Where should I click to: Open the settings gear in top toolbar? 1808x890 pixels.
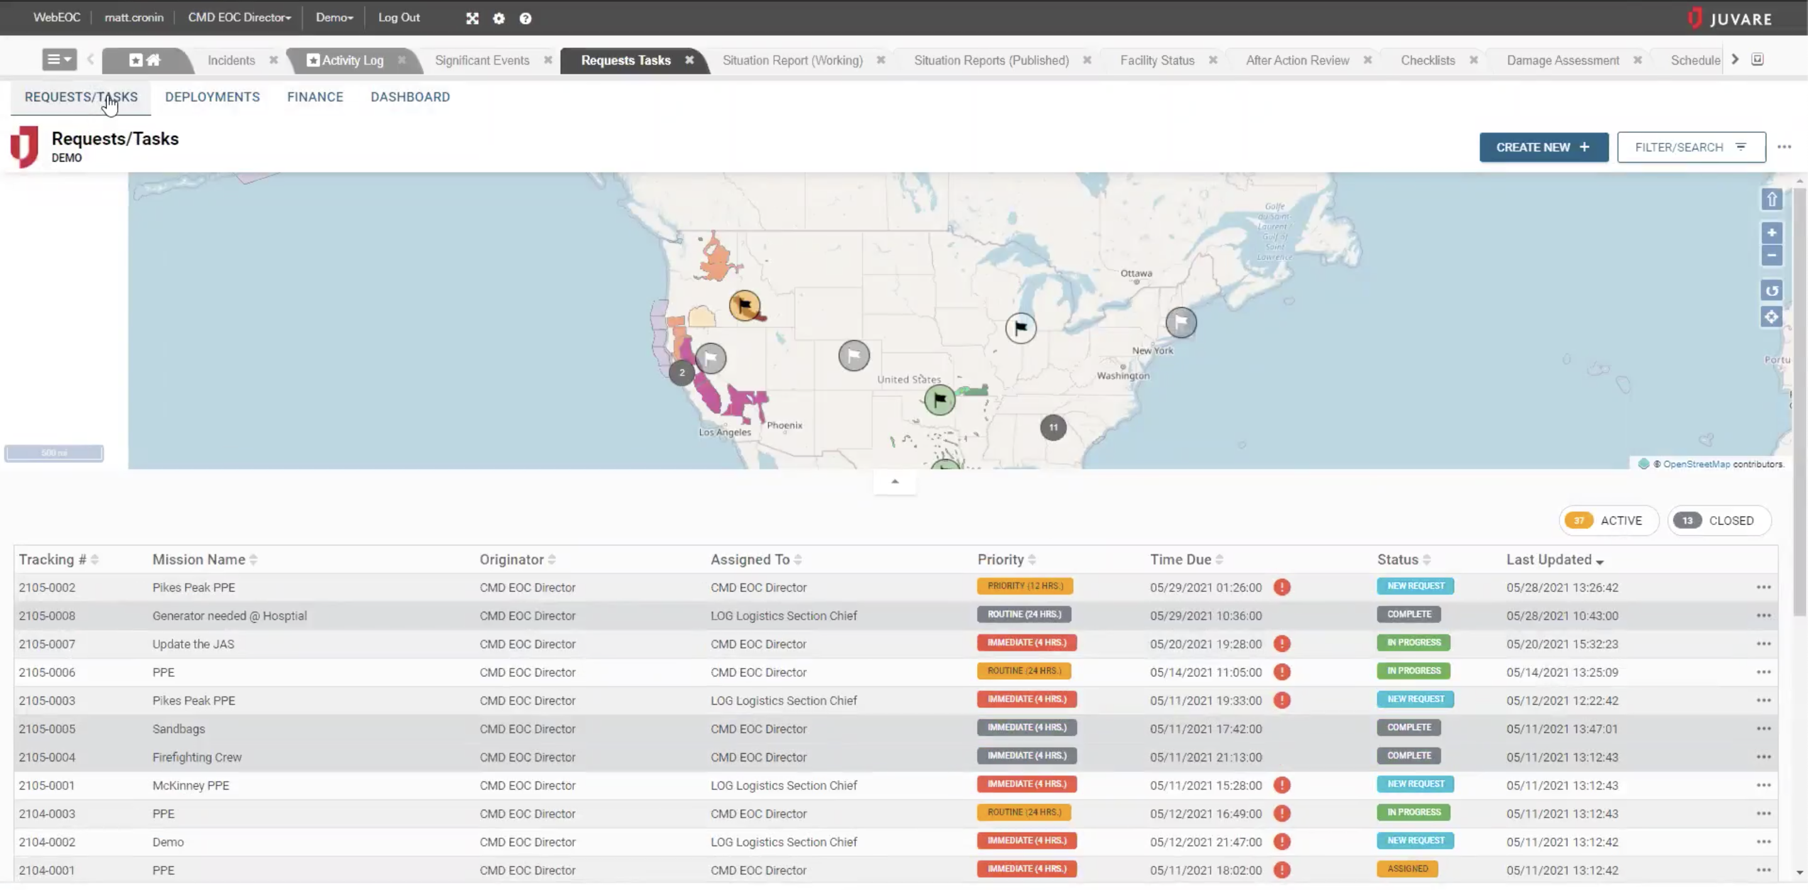499,18
